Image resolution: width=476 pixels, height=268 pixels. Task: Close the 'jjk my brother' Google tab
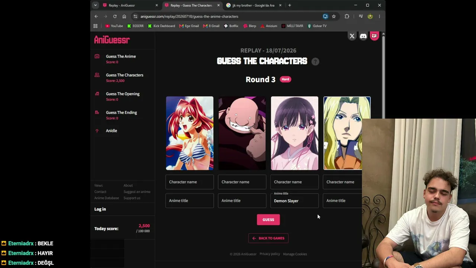tap(280, 5)
